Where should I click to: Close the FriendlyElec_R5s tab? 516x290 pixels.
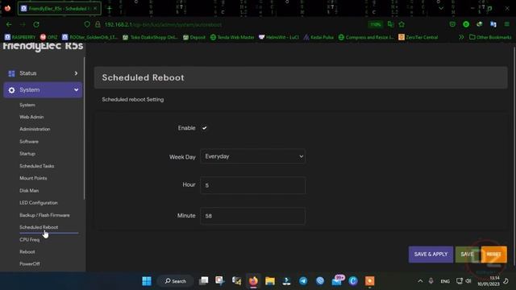tap(95, 8)
